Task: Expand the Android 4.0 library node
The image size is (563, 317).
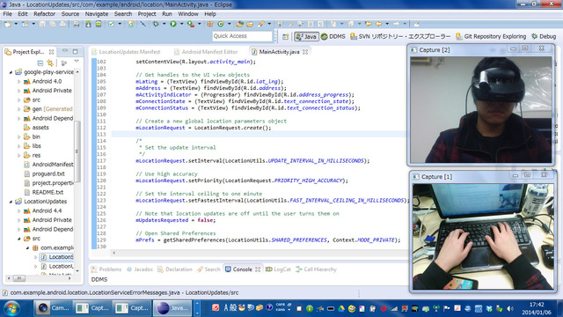Action: click(x=18, y=82)
